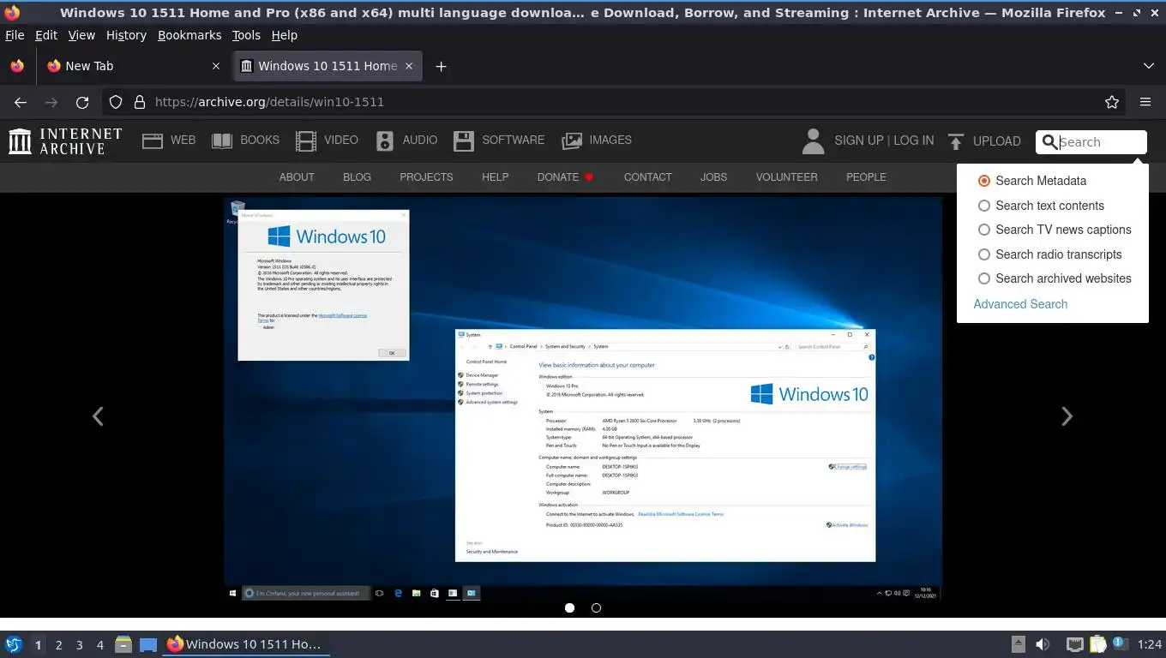This screenshot has height=658, width=1166.
Task: Expand the list all tabs dropdown
Action: click(1148, 66)
